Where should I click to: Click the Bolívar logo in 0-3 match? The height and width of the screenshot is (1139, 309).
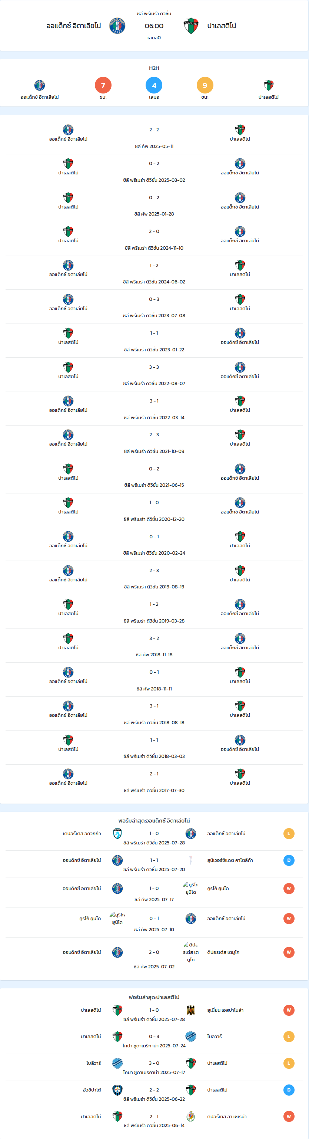point(191,1037)
